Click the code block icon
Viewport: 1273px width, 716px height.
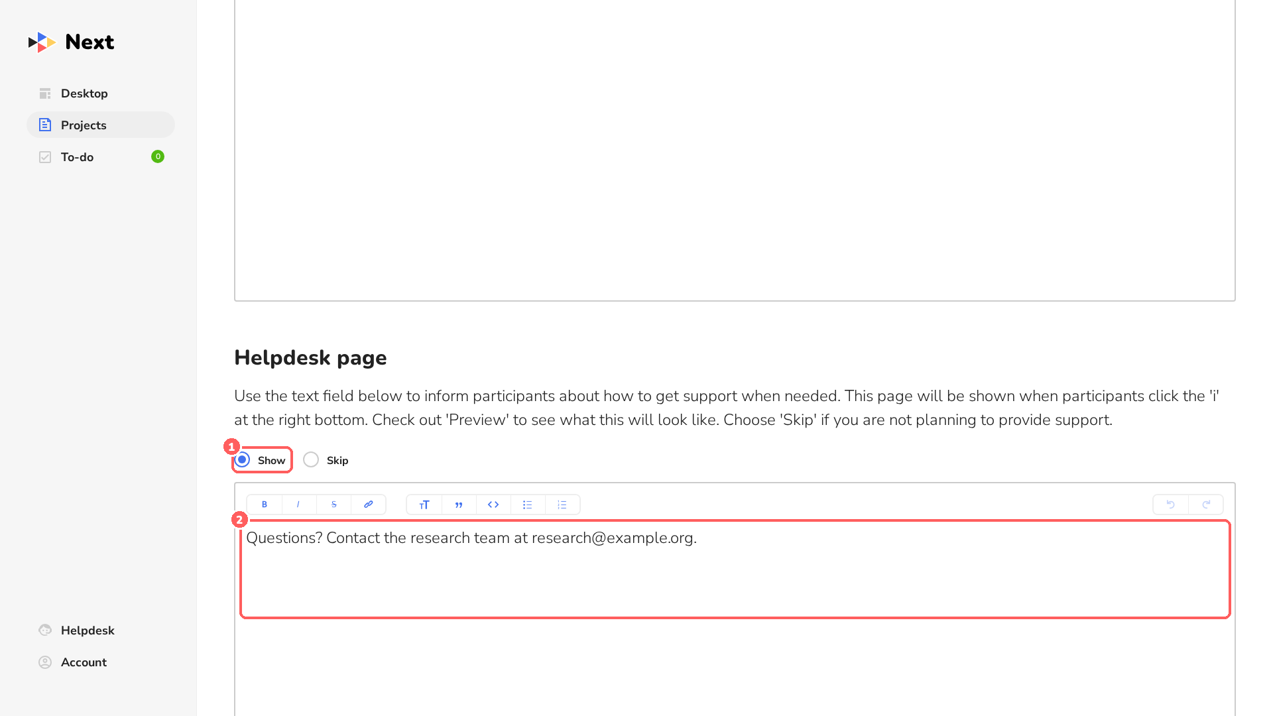(493, 505)
